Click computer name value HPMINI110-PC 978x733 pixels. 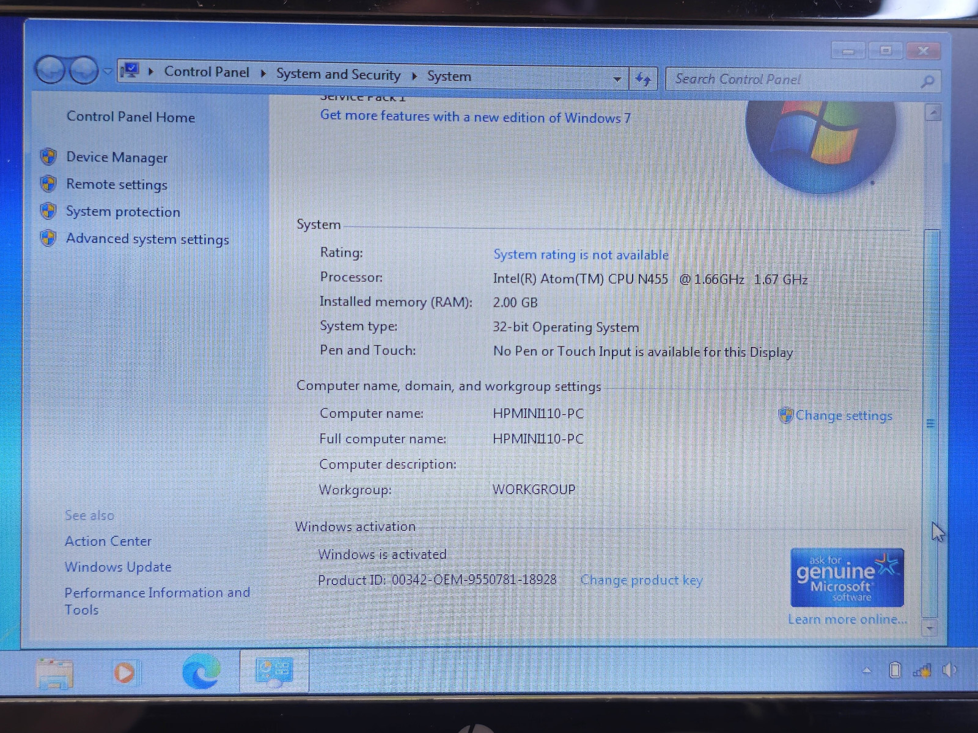(539, 414)
